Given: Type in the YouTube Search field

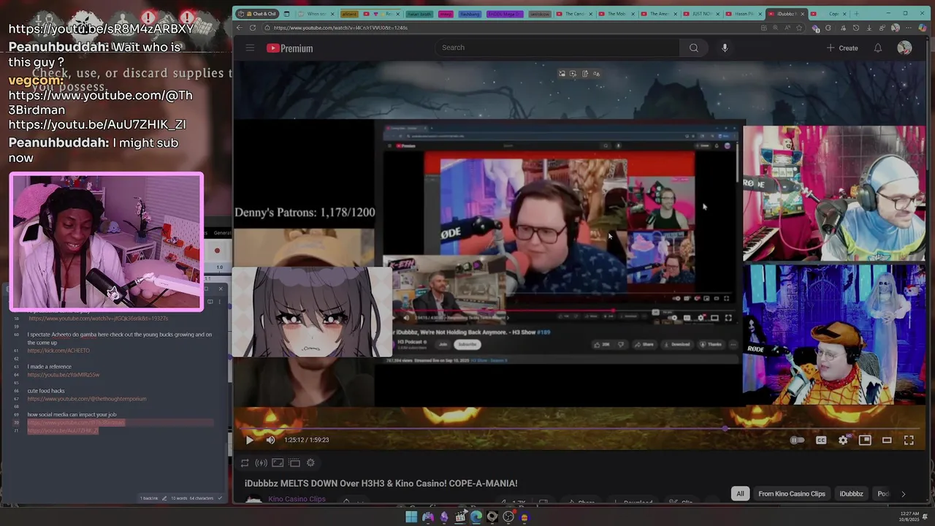Looking at the screenshot, I should tap(559, 47).
